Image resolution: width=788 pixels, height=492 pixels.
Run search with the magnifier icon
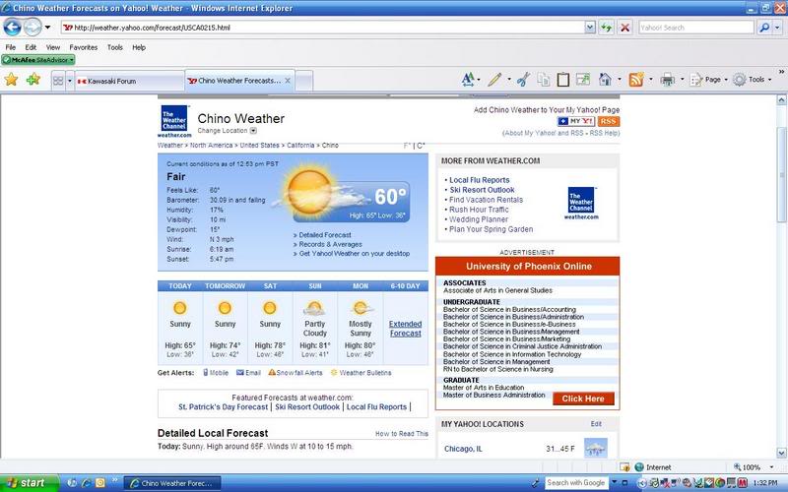point(764,28)
